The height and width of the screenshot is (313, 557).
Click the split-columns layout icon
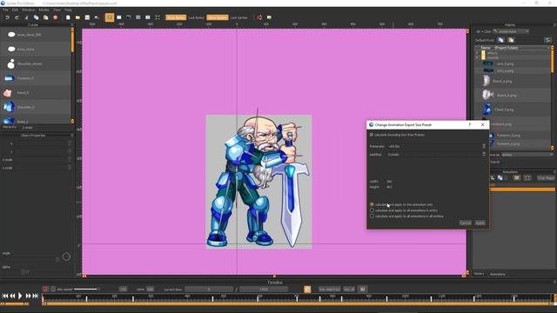pyautogui.click(x=148, y=17)
